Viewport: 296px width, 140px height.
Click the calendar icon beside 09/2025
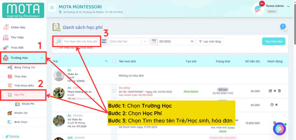click(x=154, y=42)
